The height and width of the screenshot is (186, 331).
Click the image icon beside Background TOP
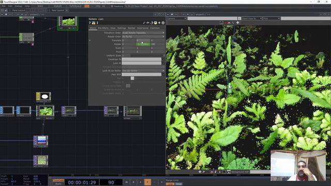point(229,172)
